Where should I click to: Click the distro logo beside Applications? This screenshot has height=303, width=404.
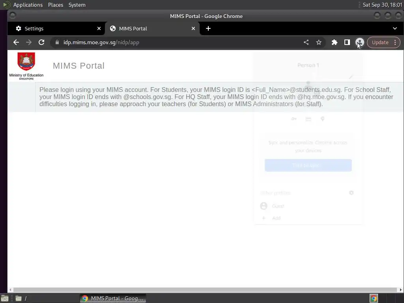(6, 5)
